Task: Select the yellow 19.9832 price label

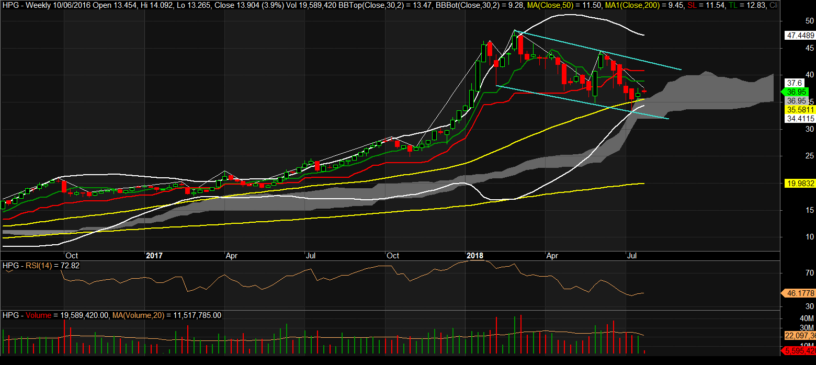Action: click(x=800, y=183)
